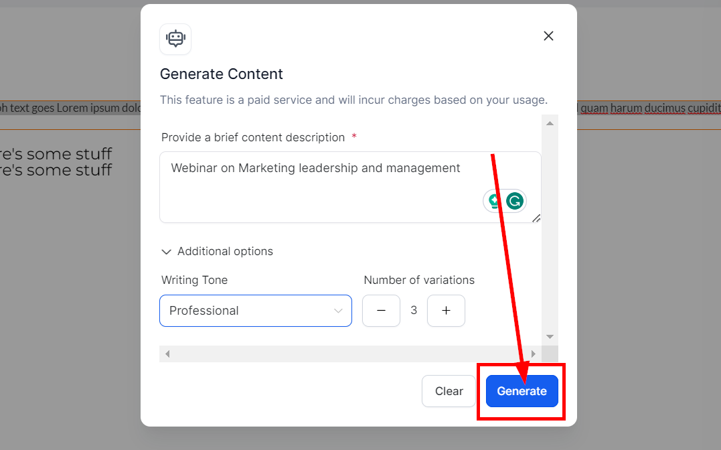Decrease number of variations with minus button
721x450 pixels.
click(x=381, y=311)
